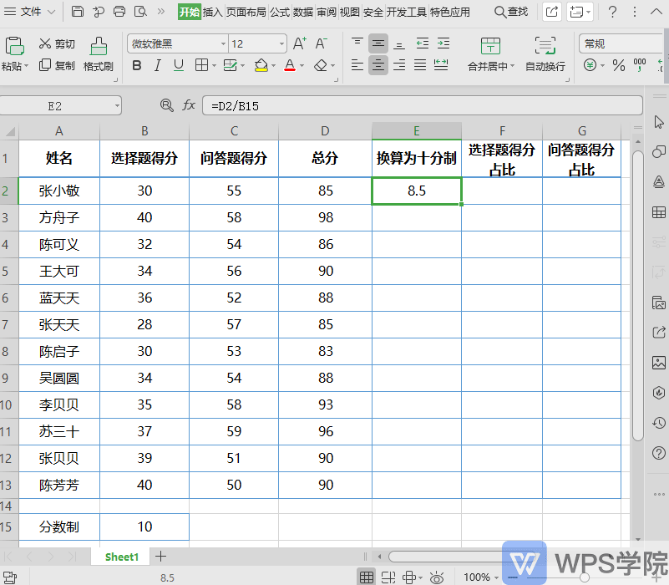669x585 pixels.
Task: Open the merge and center 合并居中 dropdown arrow
Action: 511,65
